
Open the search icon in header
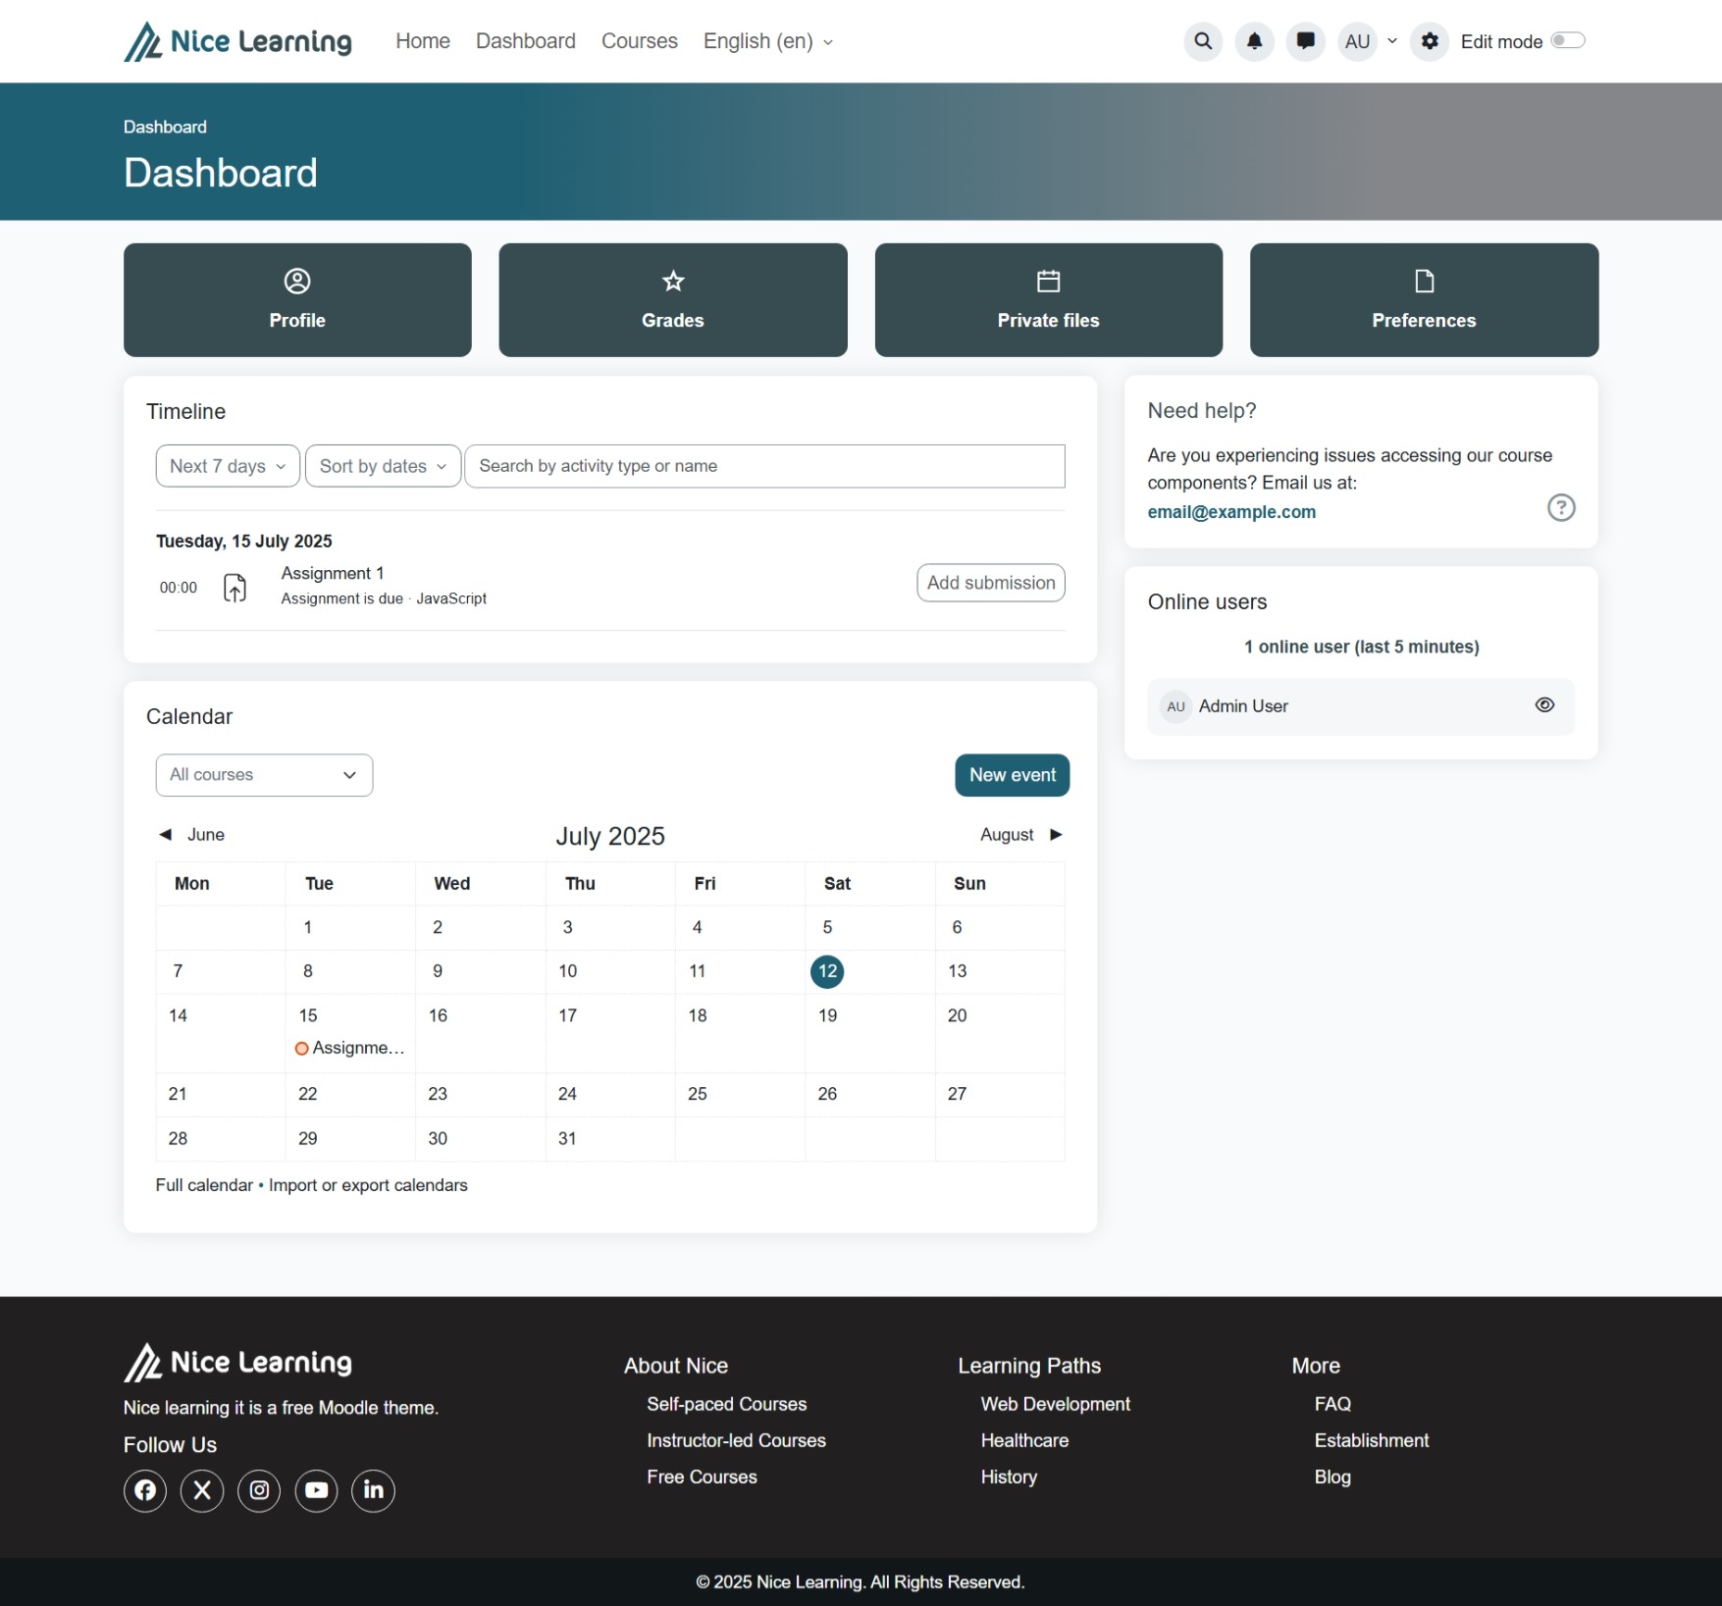(x=1203, y=41)
